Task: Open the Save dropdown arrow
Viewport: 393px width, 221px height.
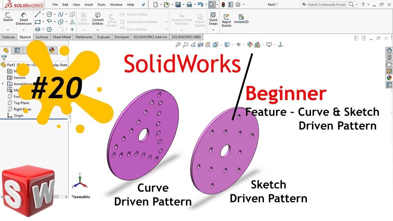Action: click(183, 5)
